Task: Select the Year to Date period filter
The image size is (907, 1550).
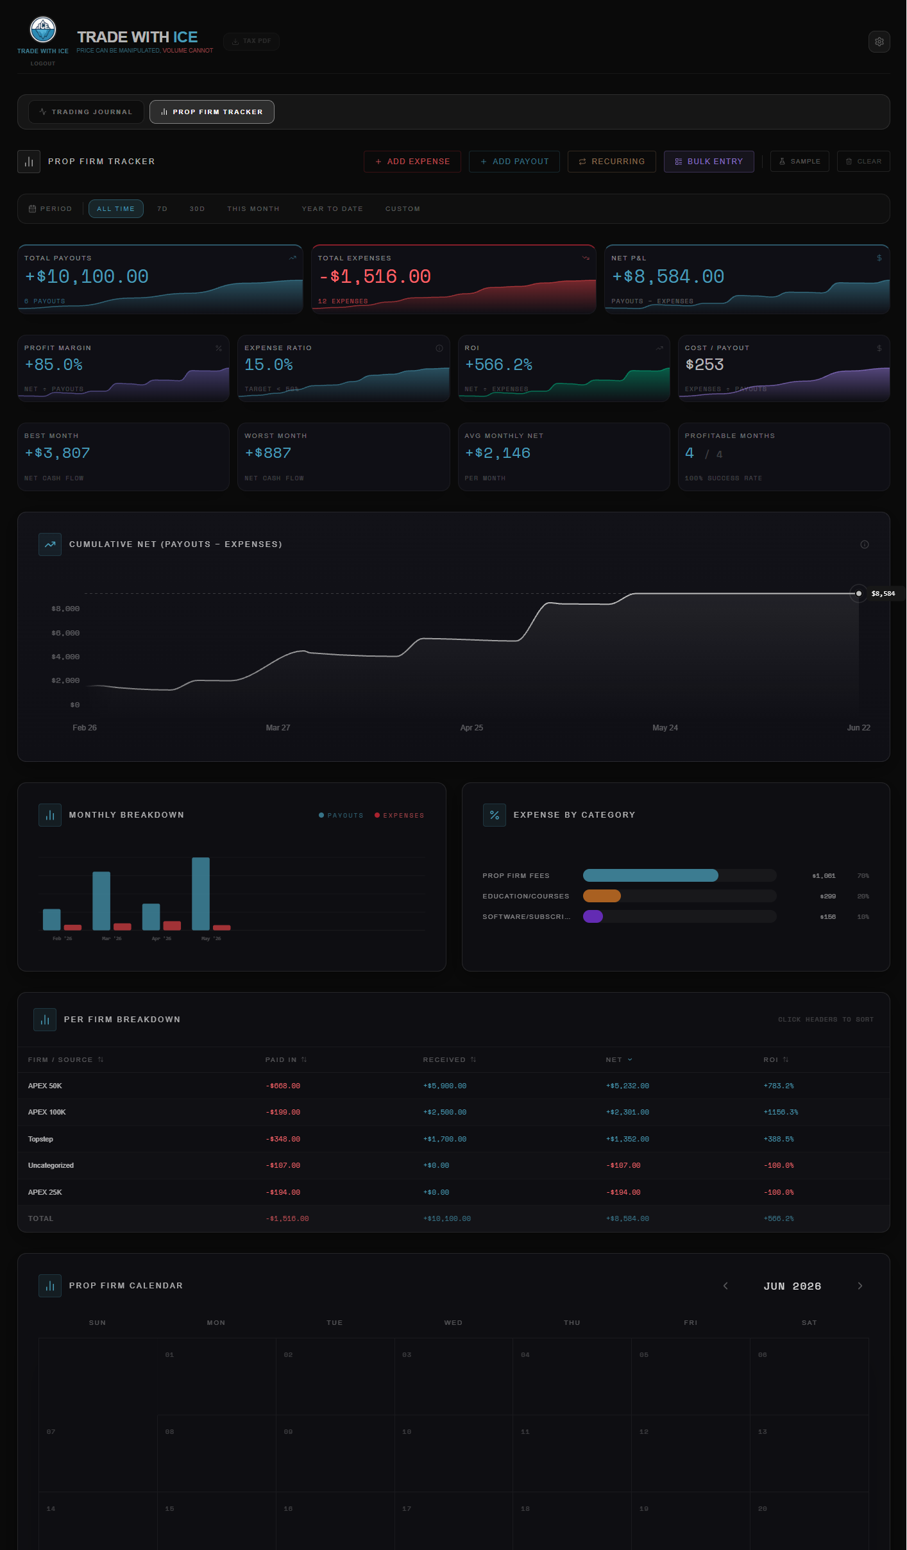Action: 332,209
